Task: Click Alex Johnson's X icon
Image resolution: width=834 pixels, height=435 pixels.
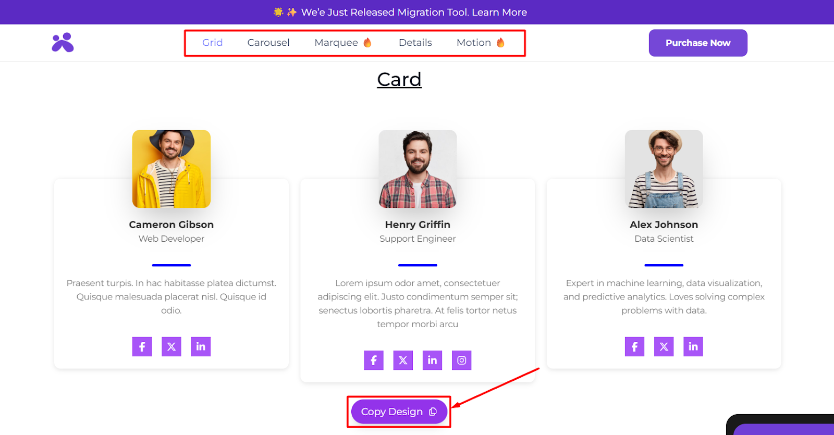Action: [x=664, y=346]
